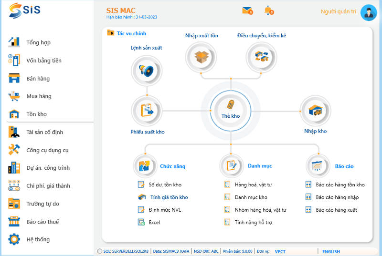Click 'NSD (90): ABC' status entry
This screenshot has height=256, width=382.
[x=206, y=251]
